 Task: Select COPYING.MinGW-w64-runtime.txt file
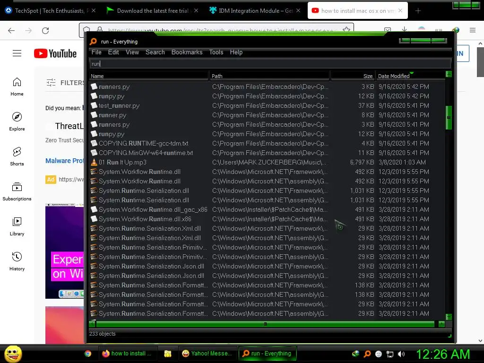pos(146,153)
